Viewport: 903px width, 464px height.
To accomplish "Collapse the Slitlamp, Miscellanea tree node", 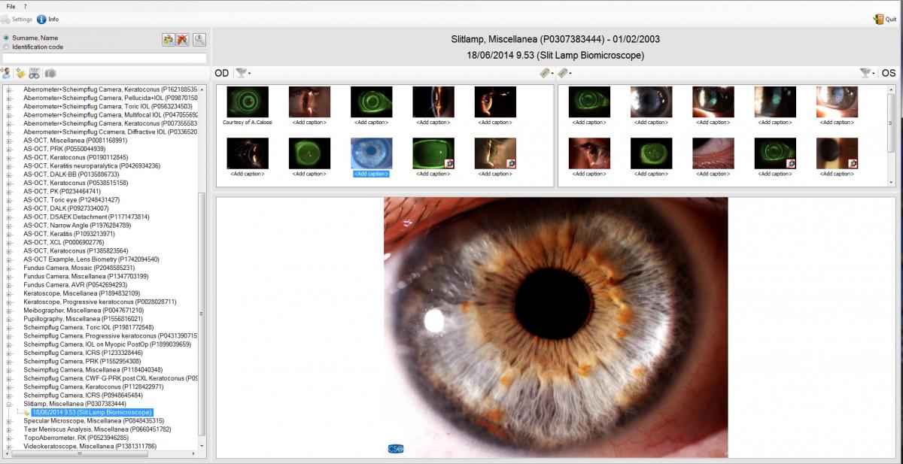I will click(x=9, y=404).
